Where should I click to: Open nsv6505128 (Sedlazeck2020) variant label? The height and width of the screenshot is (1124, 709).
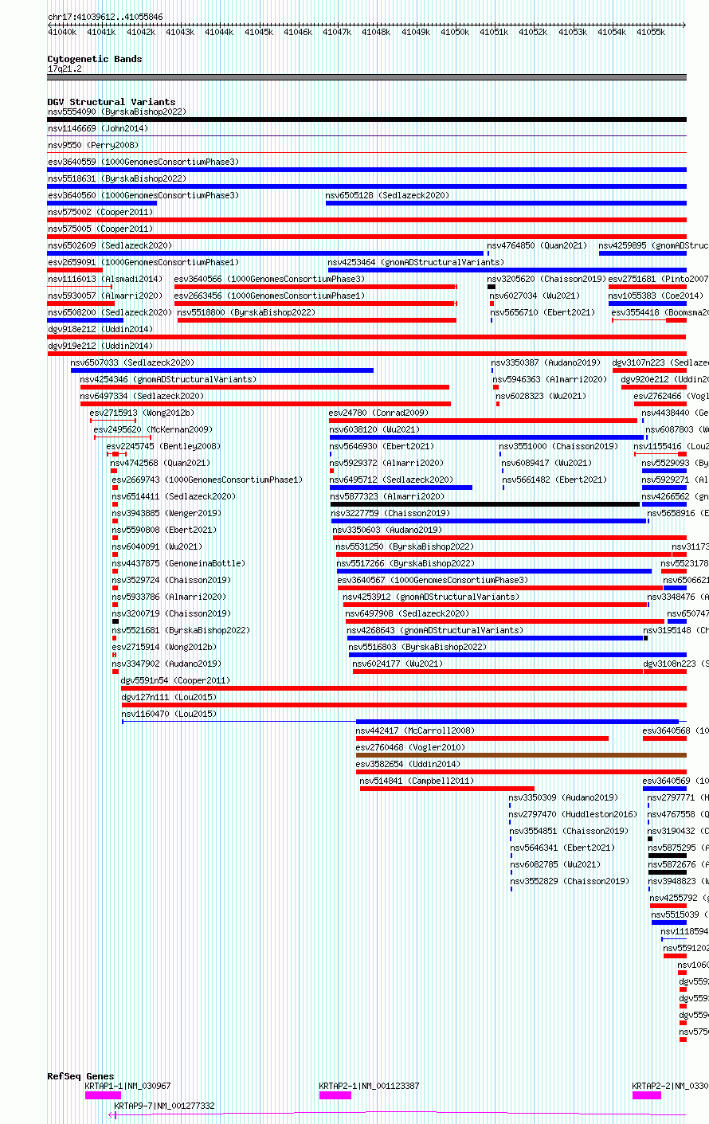(x=387, y=195)
